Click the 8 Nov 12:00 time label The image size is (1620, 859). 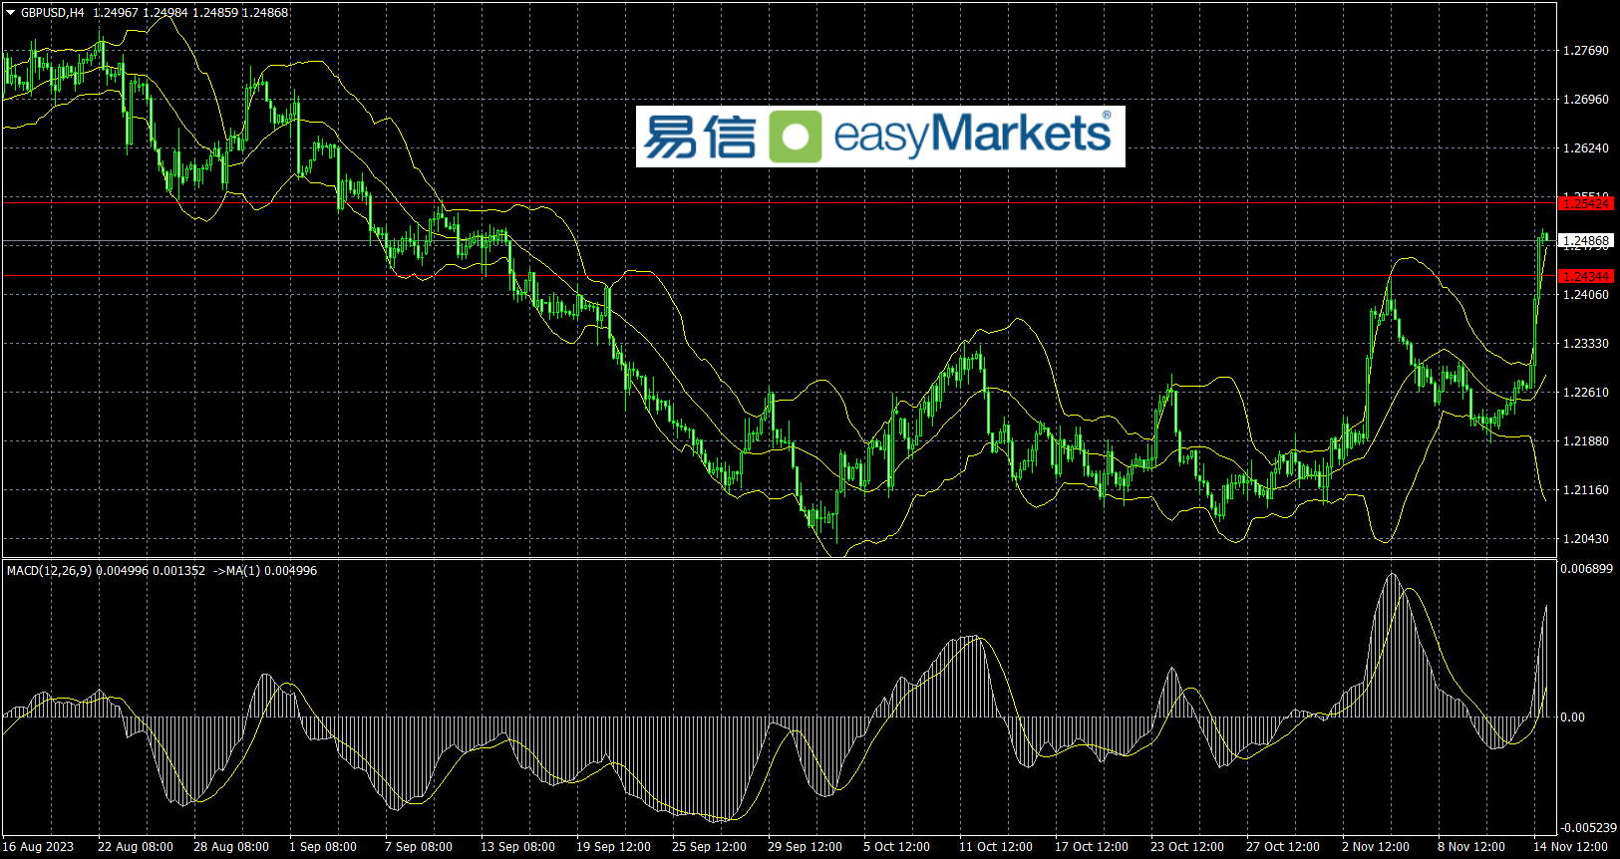[x=1471, y=847]
